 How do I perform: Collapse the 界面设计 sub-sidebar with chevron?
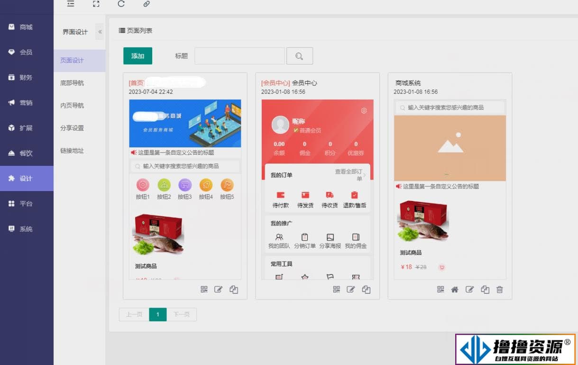tap(100, 32)
